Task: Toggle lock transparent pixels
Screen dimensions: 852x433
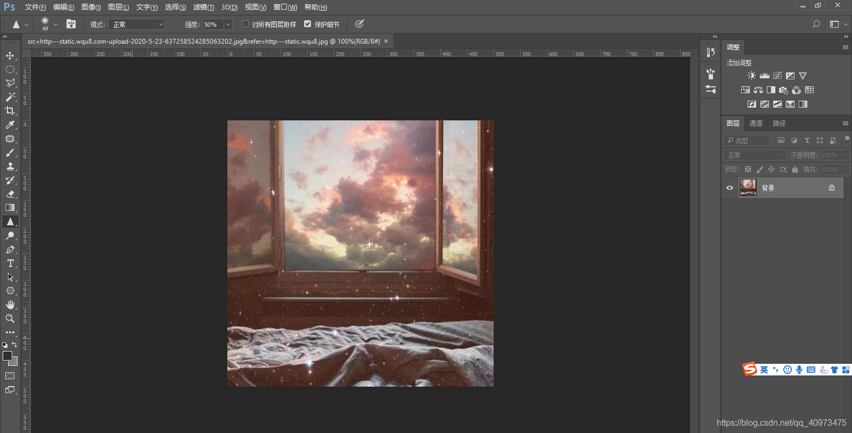Action: [748, 169]
